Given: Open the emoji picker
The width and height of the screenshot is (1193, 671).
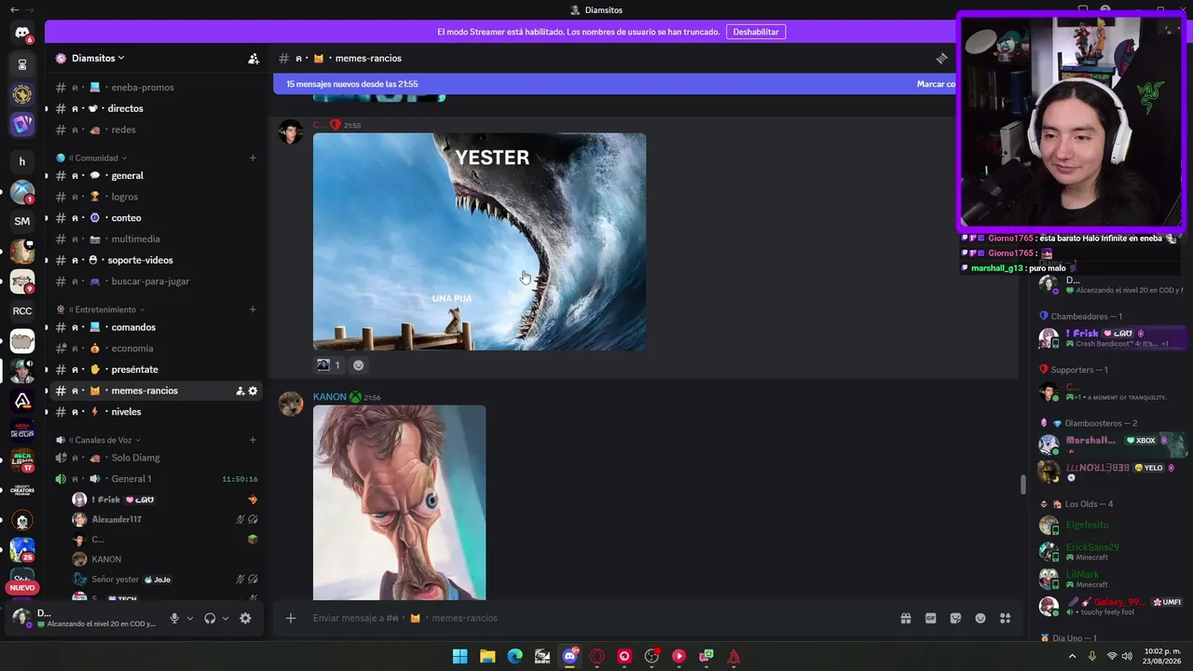Looking at the screenshot, I should click(x=980, y=618).
